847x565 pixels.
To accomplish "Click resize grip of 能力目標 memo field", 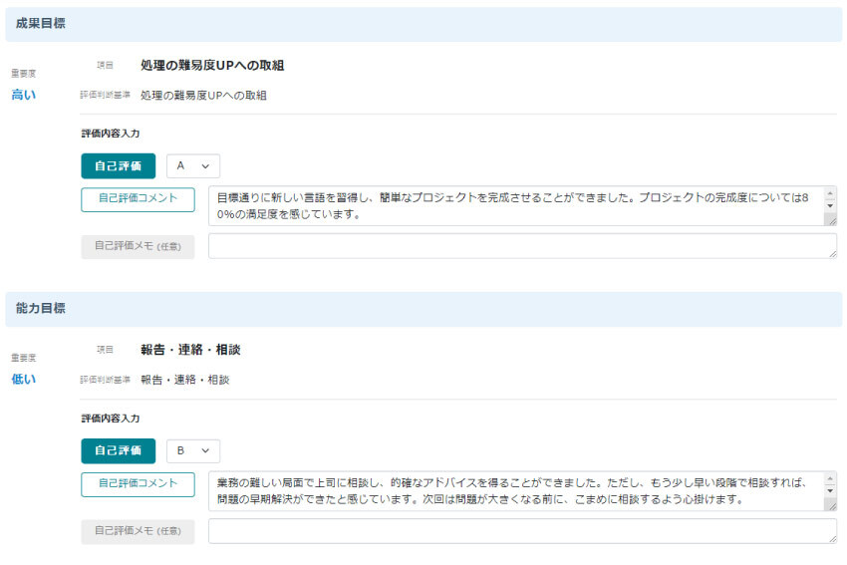I will click(832, 538).
